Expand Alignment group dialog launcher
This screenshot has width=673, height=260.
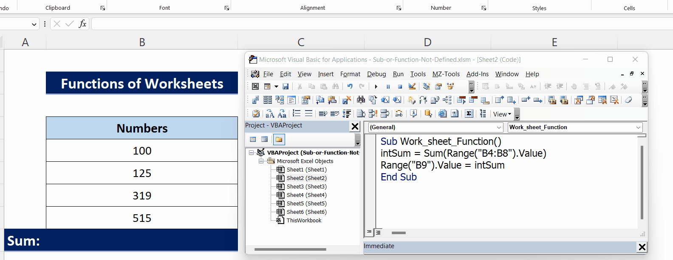[x=399, y=8]
